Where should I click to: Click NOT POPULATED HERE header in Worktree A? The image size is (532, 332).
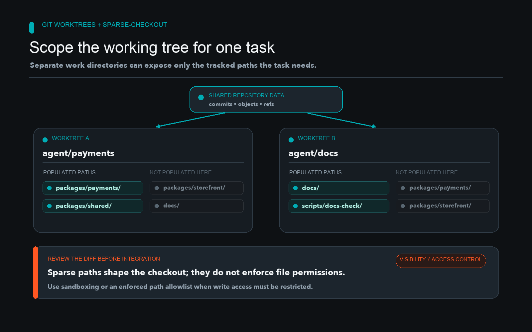181,172
